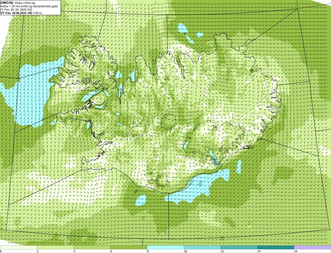Click the 12–14 teal legend segment
331x253 pixels.
click(x=239, y=248)
